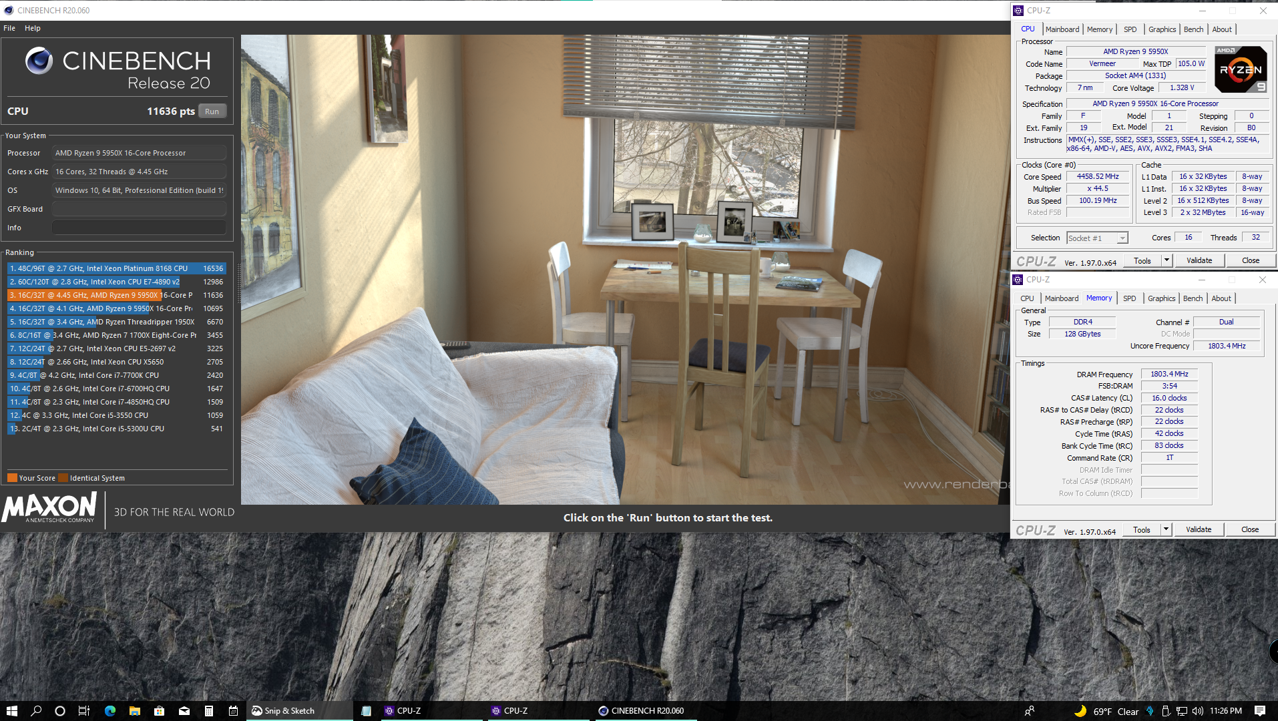Switch to CINEBENCH R20.060 taskbar item
The width and height of the screenshot is (1278, 721).
coord(645,711)
